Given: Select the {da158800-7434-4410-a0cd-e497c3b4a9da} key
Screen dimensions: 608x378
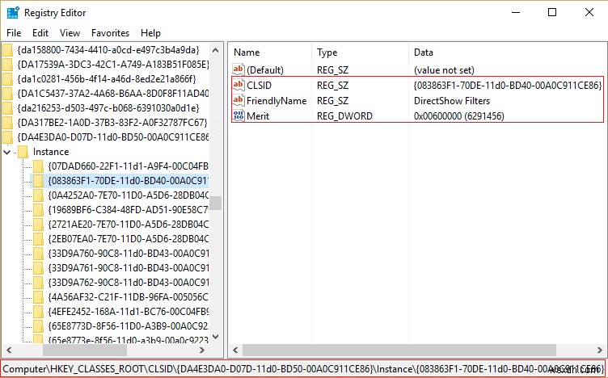Looking at the screenshot, I should pos(108,50).
